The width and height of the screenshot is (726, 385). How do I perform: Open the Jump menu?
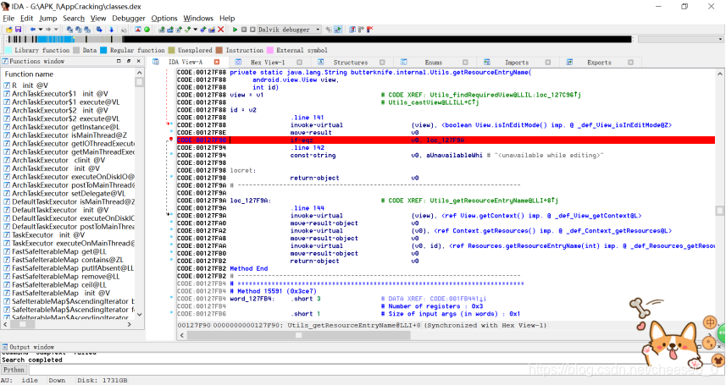pos(47,18)
